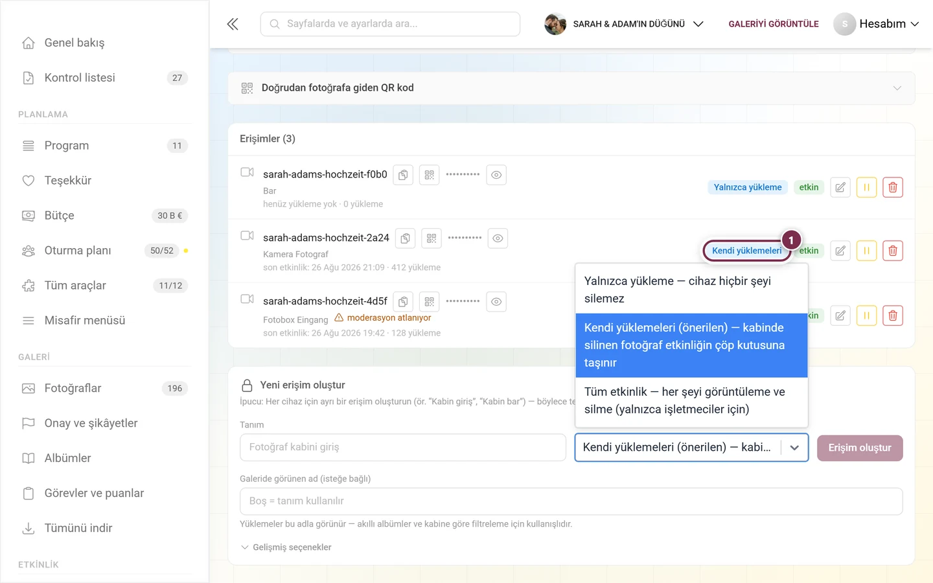Screen dimensions: 933x583
Task: Click Galeriyi Görüntüle link
Action: pos(774,24)
